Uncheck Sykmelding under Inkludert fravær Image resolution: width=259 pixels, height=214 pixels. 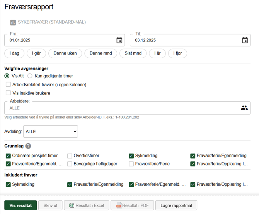8,185
